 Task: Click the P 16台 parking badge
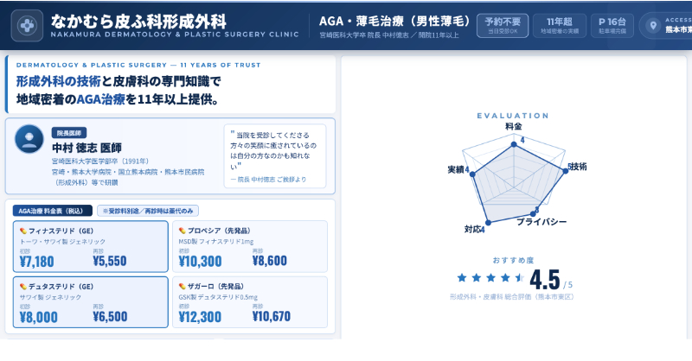point(610,25)
